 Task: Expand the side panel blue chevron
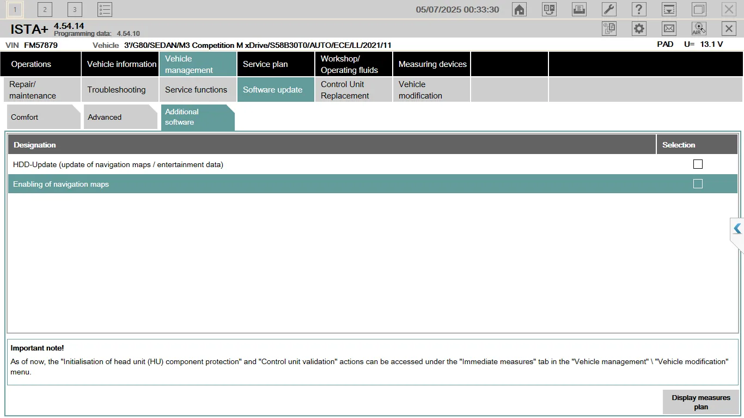(x=737, y=229)
